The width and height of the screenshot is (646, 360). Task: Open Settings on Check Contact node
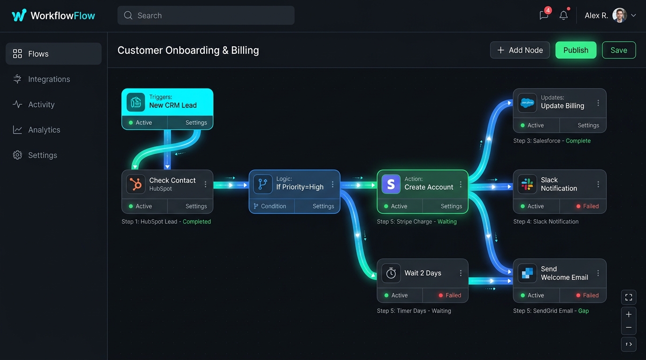(196, 206)
